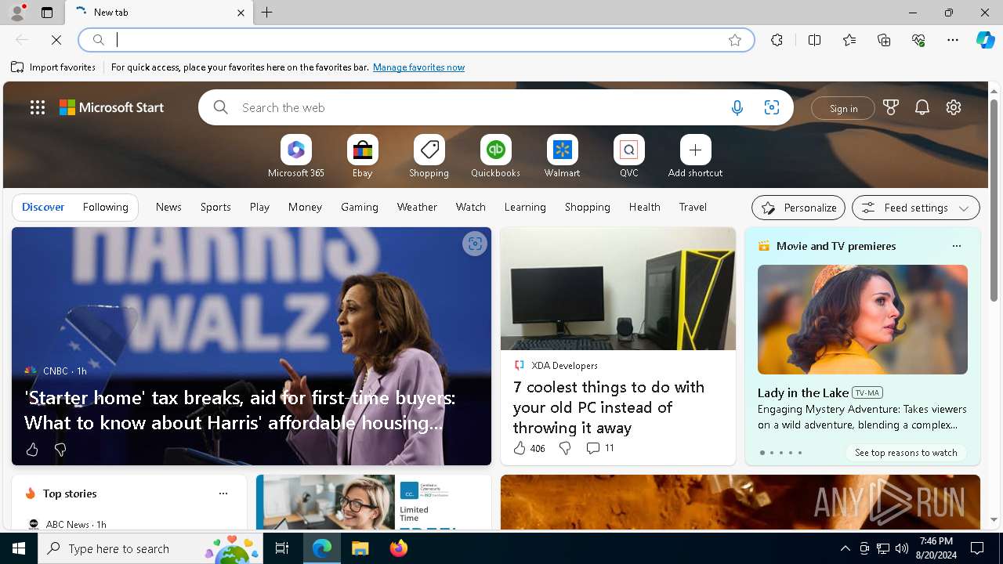Open the Quickbooks shortcut
The width and height of the screenshot is (1003, 564).
(x=496, y=157)
